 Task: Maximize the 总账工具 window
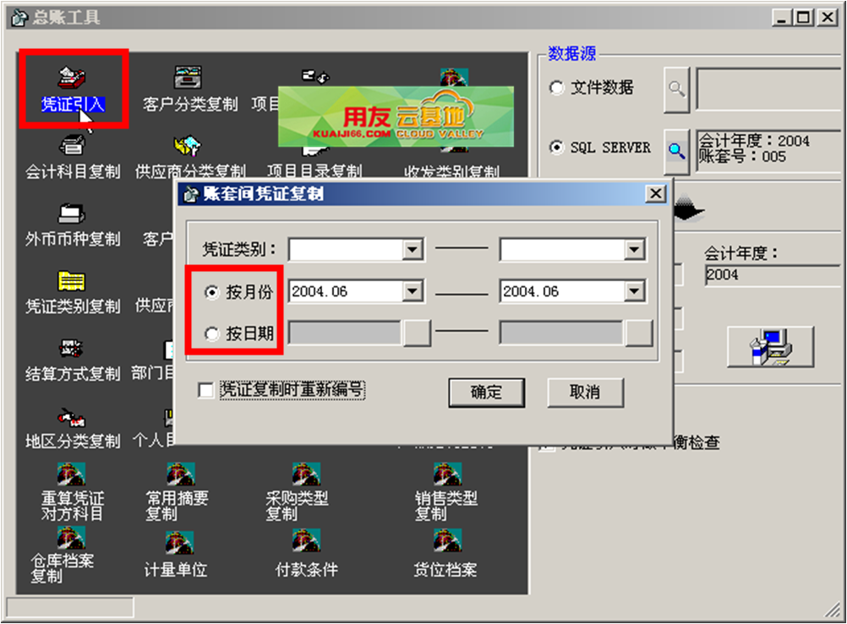tap(803, 17)
